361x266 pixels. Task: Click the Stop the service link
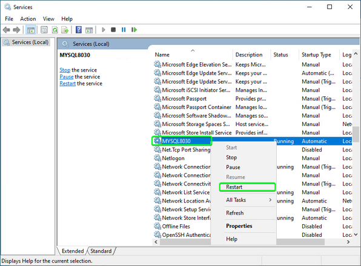[x=65, y=70]
